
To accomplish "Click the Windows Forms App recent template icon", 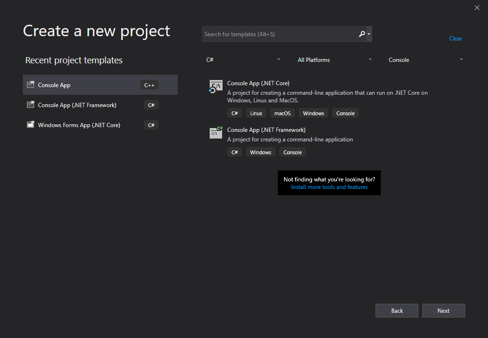I will 30,125.
